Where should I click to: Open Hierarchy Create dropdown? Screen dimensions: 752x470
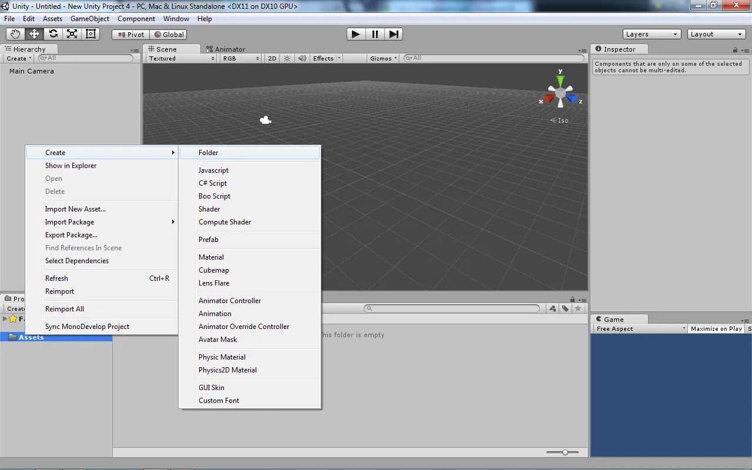point(19,58)
